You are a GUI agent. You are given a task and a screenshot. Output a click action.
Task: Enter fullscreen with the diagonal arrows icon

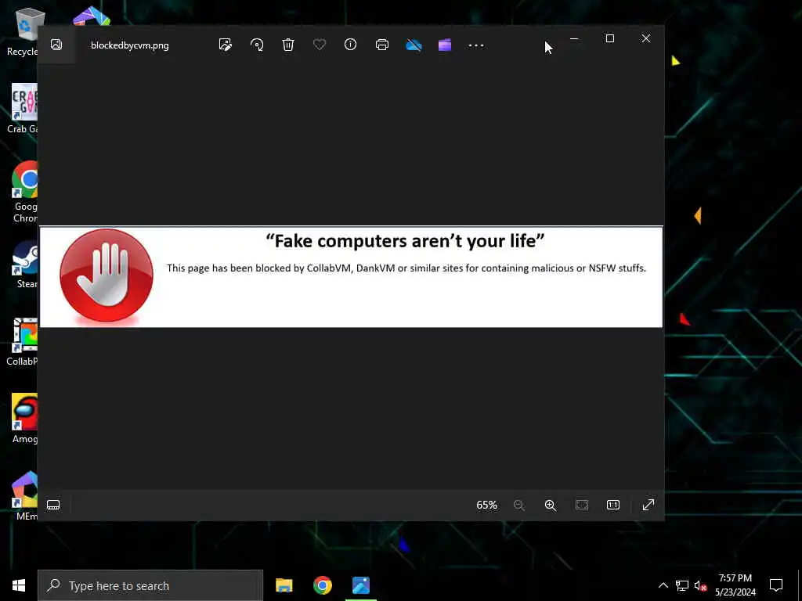(648, 505)
